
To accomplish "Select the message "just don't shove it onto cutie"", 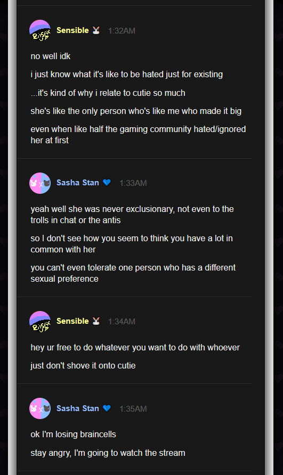I will click(83, 366).
